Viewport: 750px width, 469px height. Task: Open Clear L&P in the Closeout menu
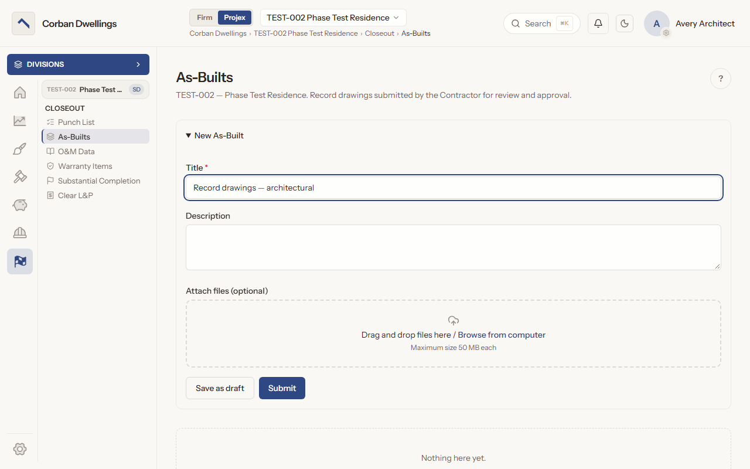coord(96,195)
